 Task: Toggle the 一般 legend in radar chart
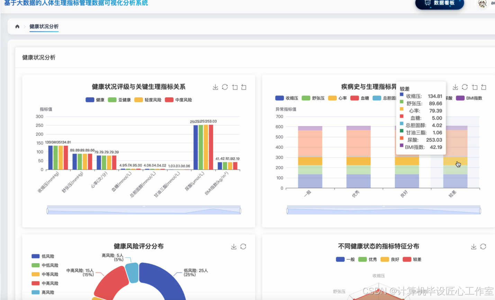[345, 260]
